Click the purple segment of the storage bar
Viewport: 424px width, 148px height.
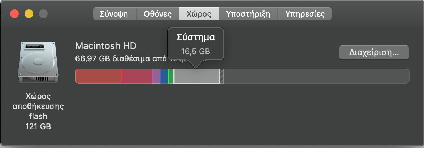tap(157, 76)
